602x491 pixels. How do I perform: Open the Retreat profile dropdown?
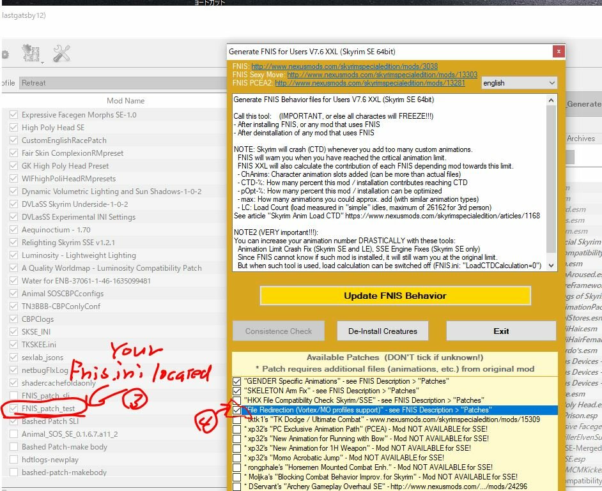[123, 83]
